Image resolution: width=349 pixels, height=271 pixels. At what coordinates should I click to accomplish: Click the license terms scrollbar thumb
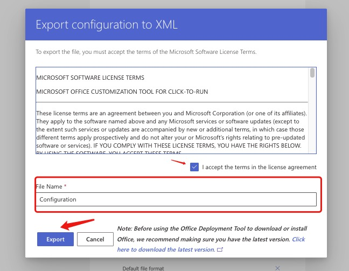click(312, 73)
